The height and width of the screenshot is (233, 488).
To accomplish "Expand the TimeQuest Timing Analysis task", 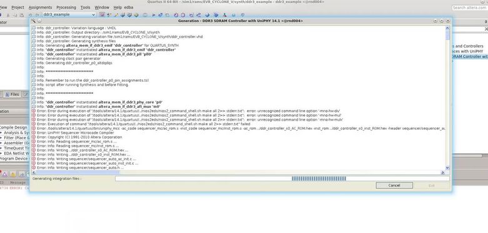I will coord(1,148).
